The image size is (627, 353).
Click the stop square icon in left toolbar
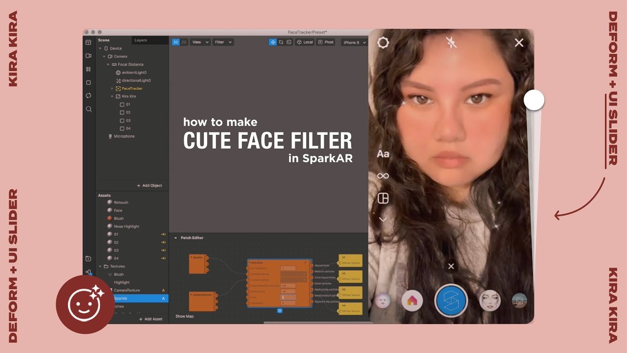point(89,82)
